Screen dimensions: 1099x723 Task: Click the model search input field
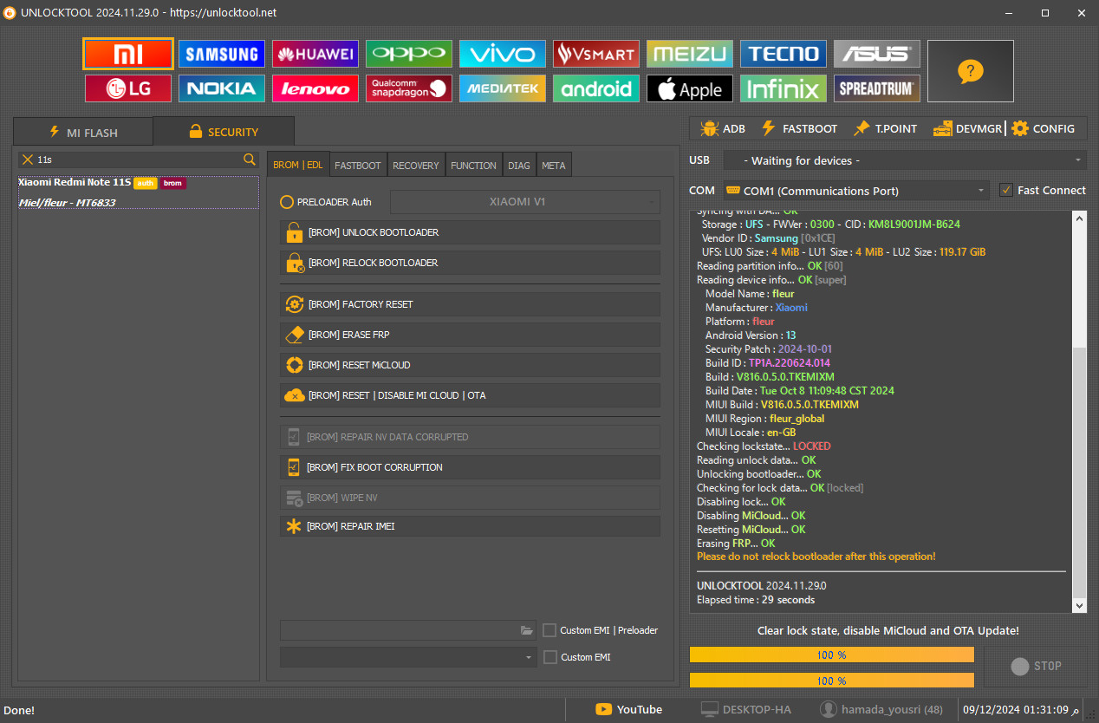[139, 160]
